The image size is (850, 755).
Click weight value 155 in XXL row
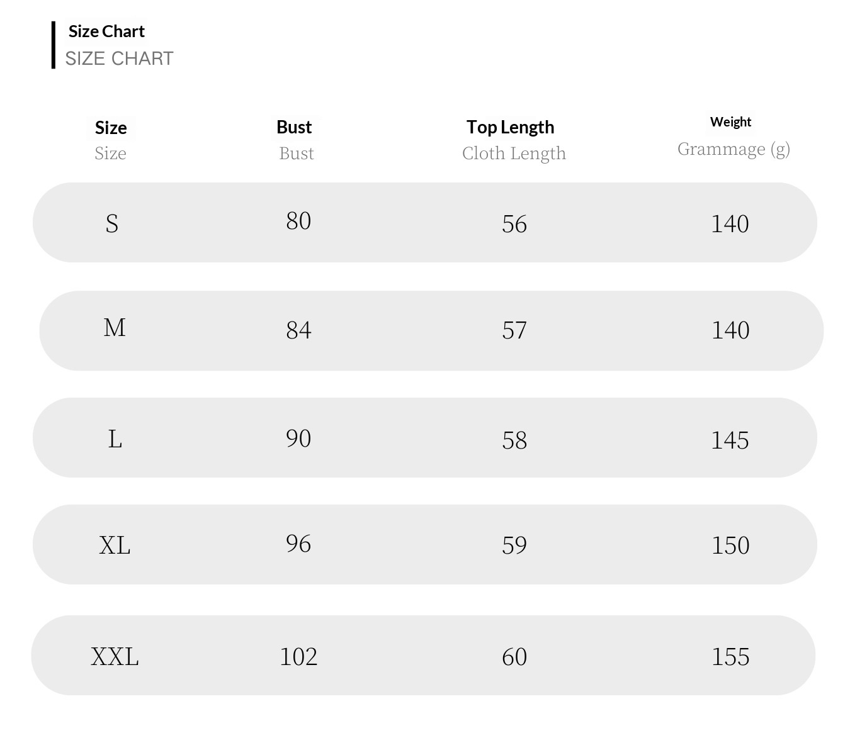(x=730, y=656)
